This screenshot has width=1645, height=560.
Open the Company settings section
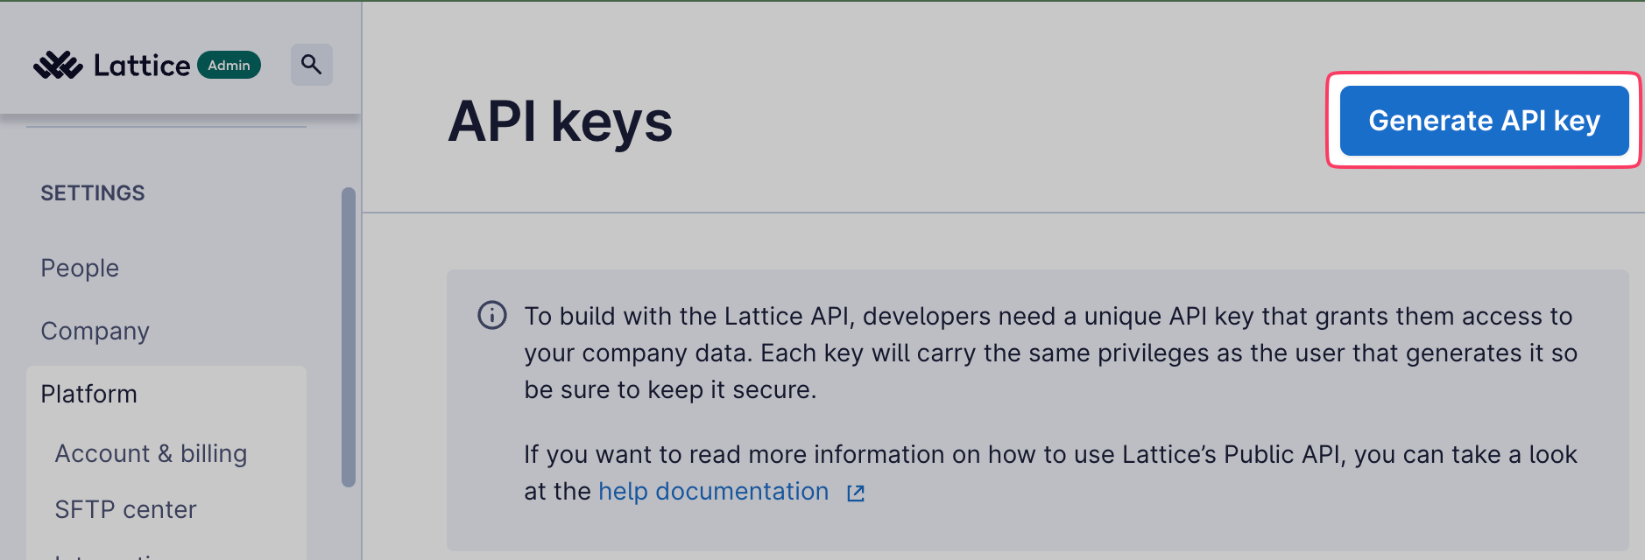[x=95, y=331]
